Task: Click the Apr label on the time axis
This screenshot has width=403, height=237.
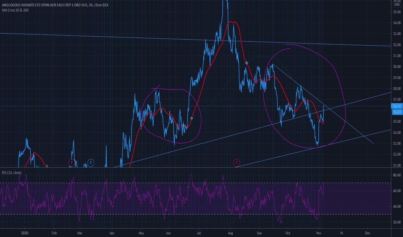Action: tap(112, 233)
